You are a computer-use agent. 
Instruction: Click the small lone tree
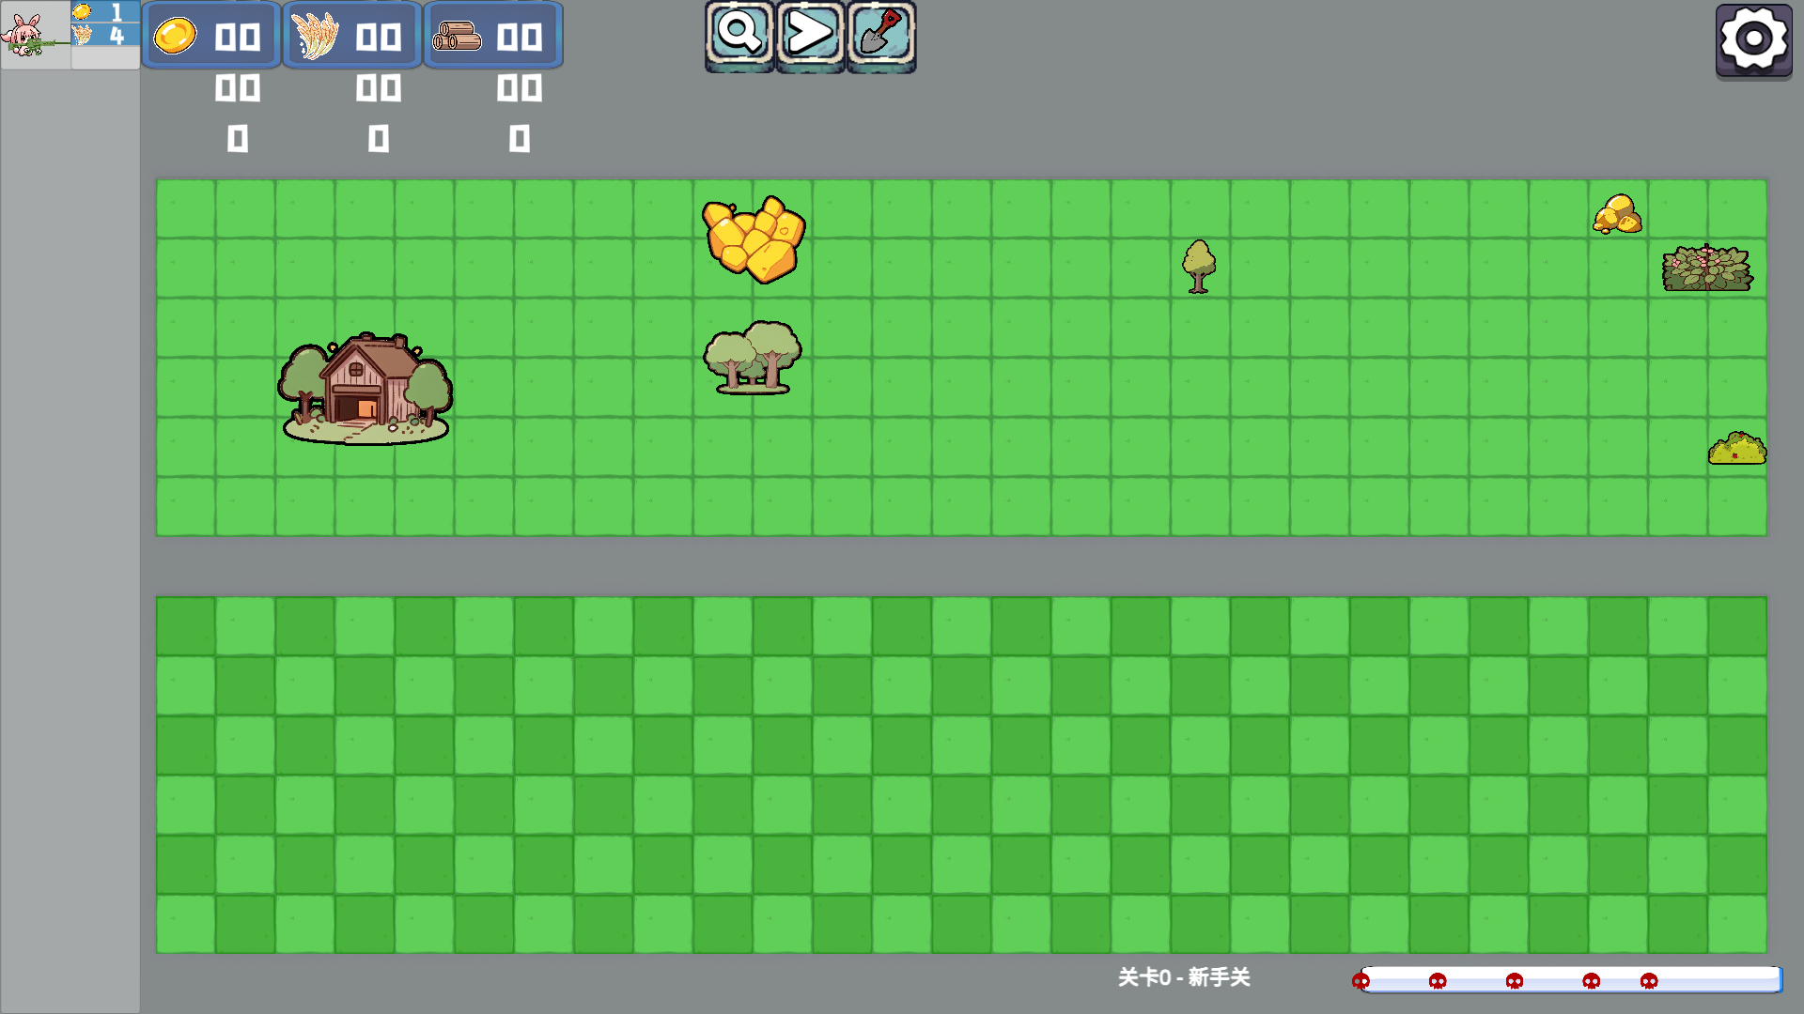pyautogui.click(x=1199, y=266)
